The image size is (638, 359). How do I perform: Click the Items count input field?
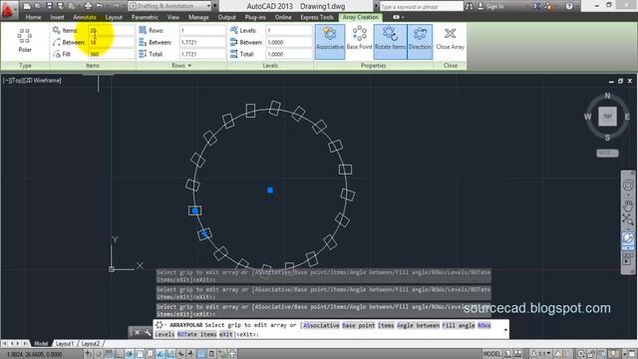click(111, 31)
